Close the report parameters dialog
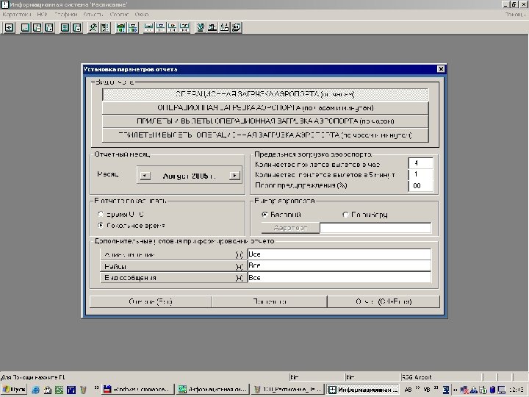The image size is (529, 397). click(x=441, y=69)
